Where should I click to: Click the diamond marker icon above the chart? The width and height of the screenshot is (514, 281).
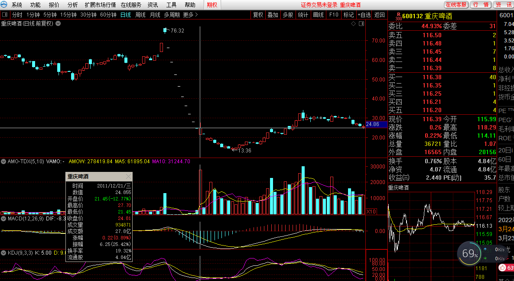tap(354, 24)
